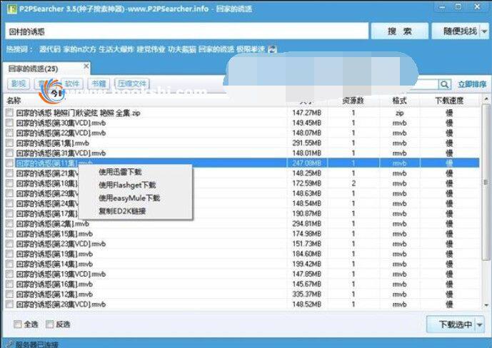
Task: Click the server connection status icon
Action: point(9,344)
